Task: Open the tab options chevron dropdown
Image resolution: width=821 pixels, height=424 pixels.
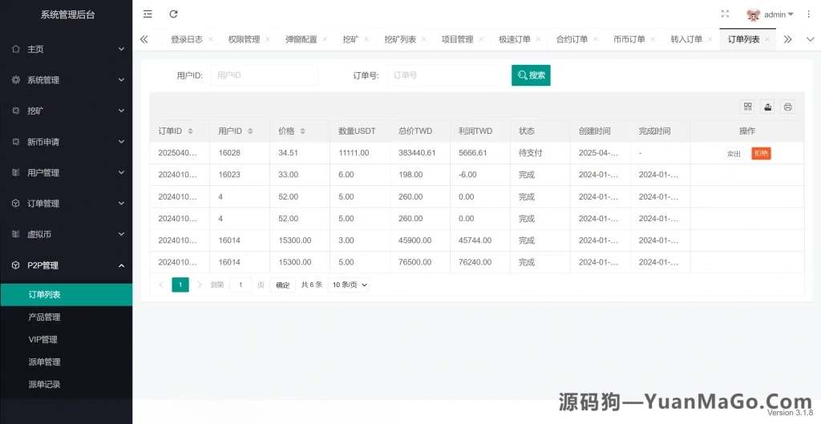Action: [x=810, y=39]
